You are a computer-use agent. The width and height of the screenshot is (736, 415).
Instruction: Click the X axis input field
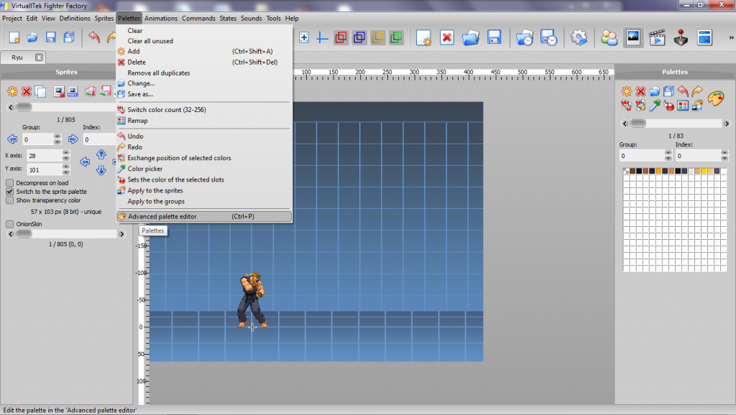click(x=44, y=156)
